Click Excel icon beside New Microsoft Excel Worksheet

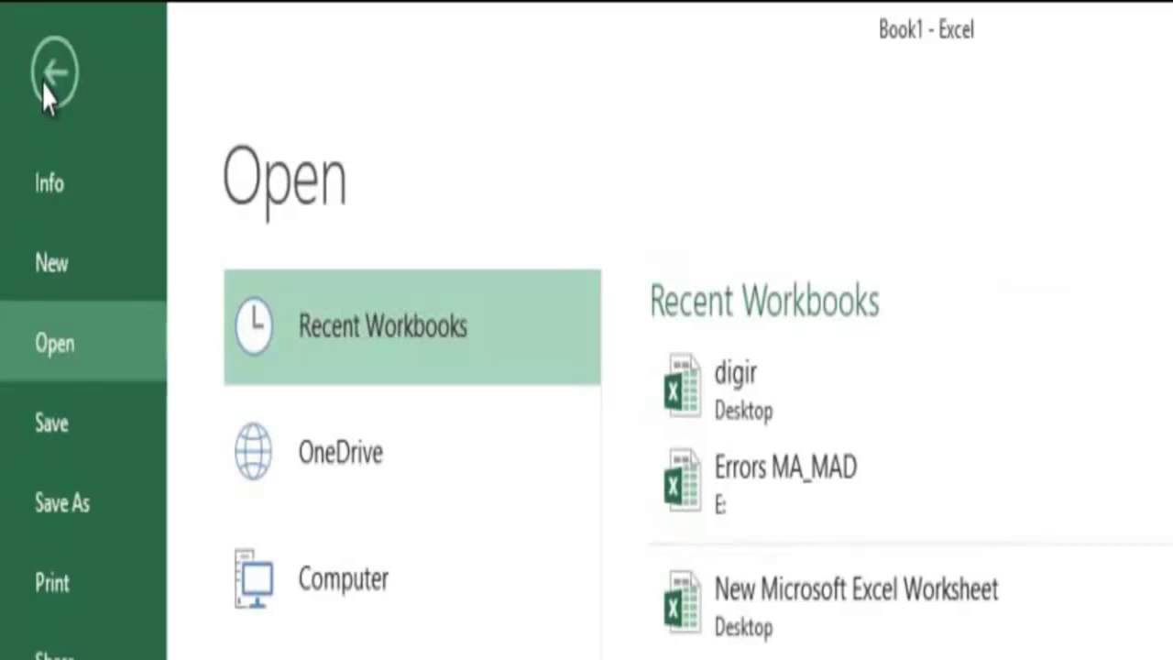(683, 602)
